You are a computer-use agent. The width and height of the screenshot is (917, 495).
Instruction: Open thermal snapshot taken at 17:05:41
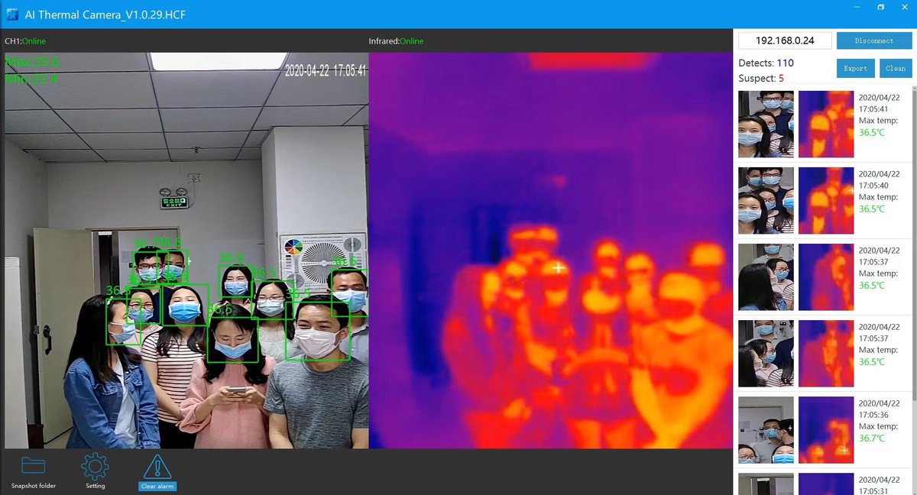[x=826, y=125]
